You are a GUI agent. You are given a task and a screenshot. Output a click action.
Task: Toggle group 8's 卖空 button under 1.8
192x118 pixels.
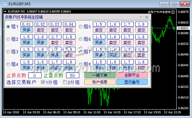(142, 67)
